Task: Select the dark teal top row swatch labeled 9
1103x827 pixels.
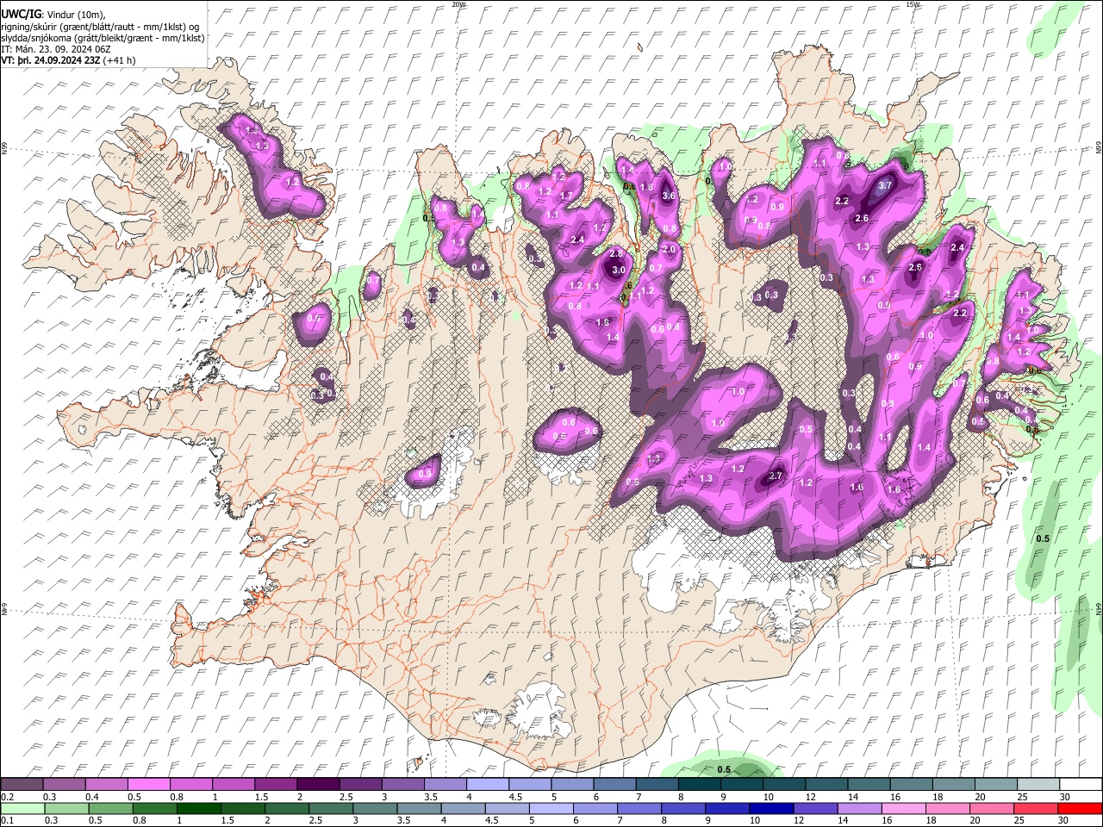Action: (740, 784)
